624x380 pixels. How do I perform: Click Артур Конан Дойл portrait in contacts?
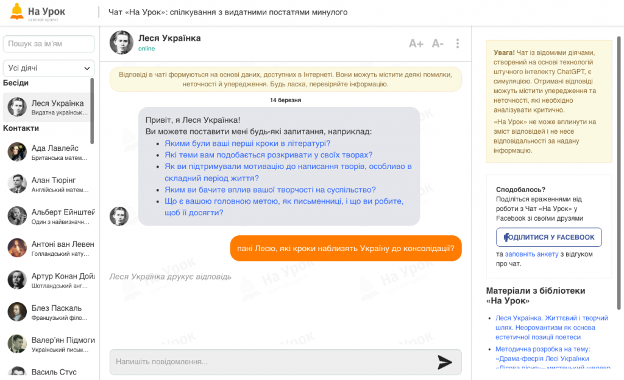17,280
